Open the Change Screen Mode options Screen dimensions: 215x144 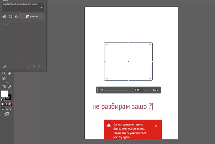click(x=6, y=114)
